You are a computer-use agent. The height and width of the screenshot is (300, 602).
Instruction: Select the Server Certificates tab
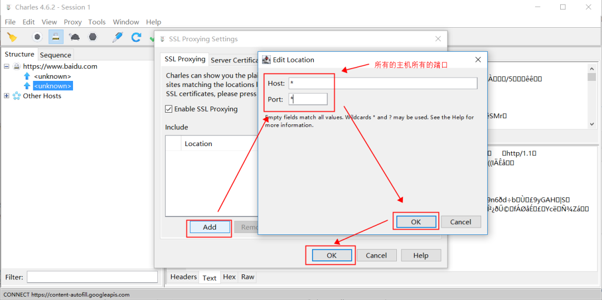coord(234,60)
